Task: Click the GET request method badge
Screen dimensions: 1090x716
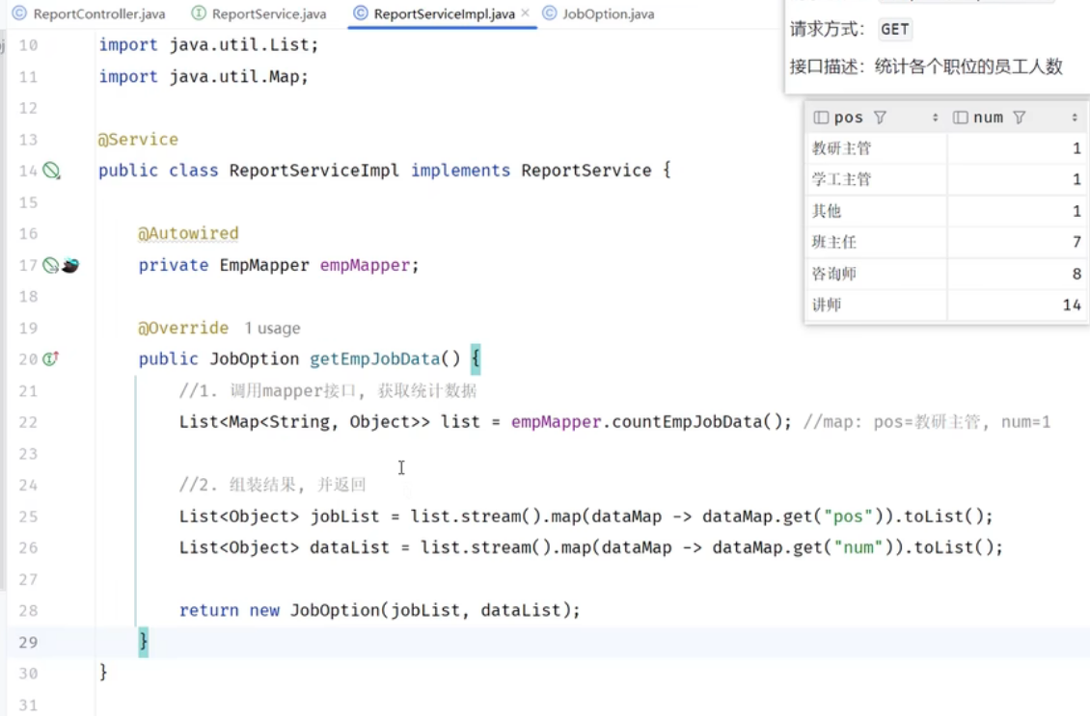Action: (x=894, y=29)
